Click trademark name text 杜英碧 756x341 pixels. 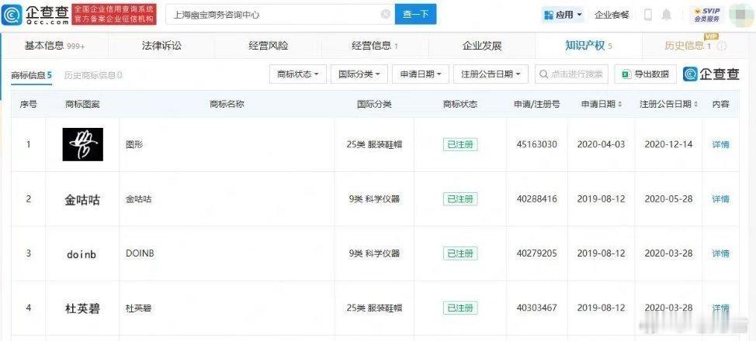coord(138,308)
